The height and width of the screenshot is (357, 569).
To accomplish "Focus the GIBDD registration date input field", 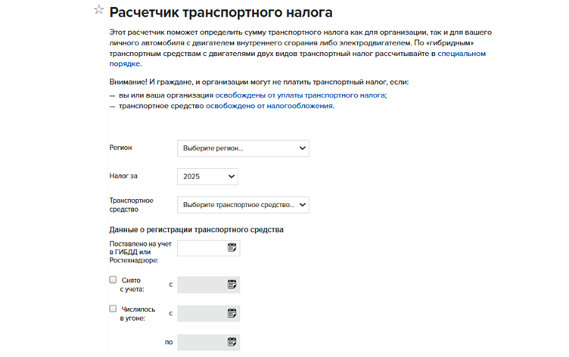I will click(x=201, y=247).
